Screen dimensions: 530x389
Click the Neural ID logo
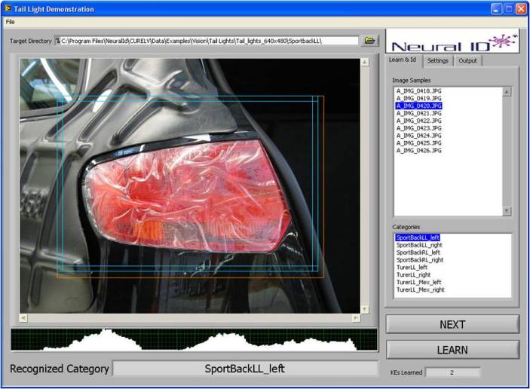pyautogui.click(x=452, y=41)
